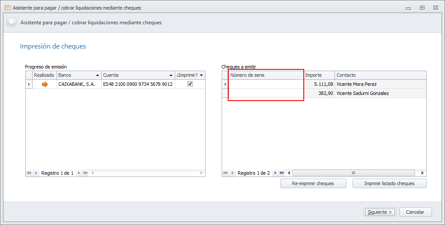The height and width of the screenshot is (225, 445).
Task: Click left scroll arrow in Cheques grid
Action: 289,173
